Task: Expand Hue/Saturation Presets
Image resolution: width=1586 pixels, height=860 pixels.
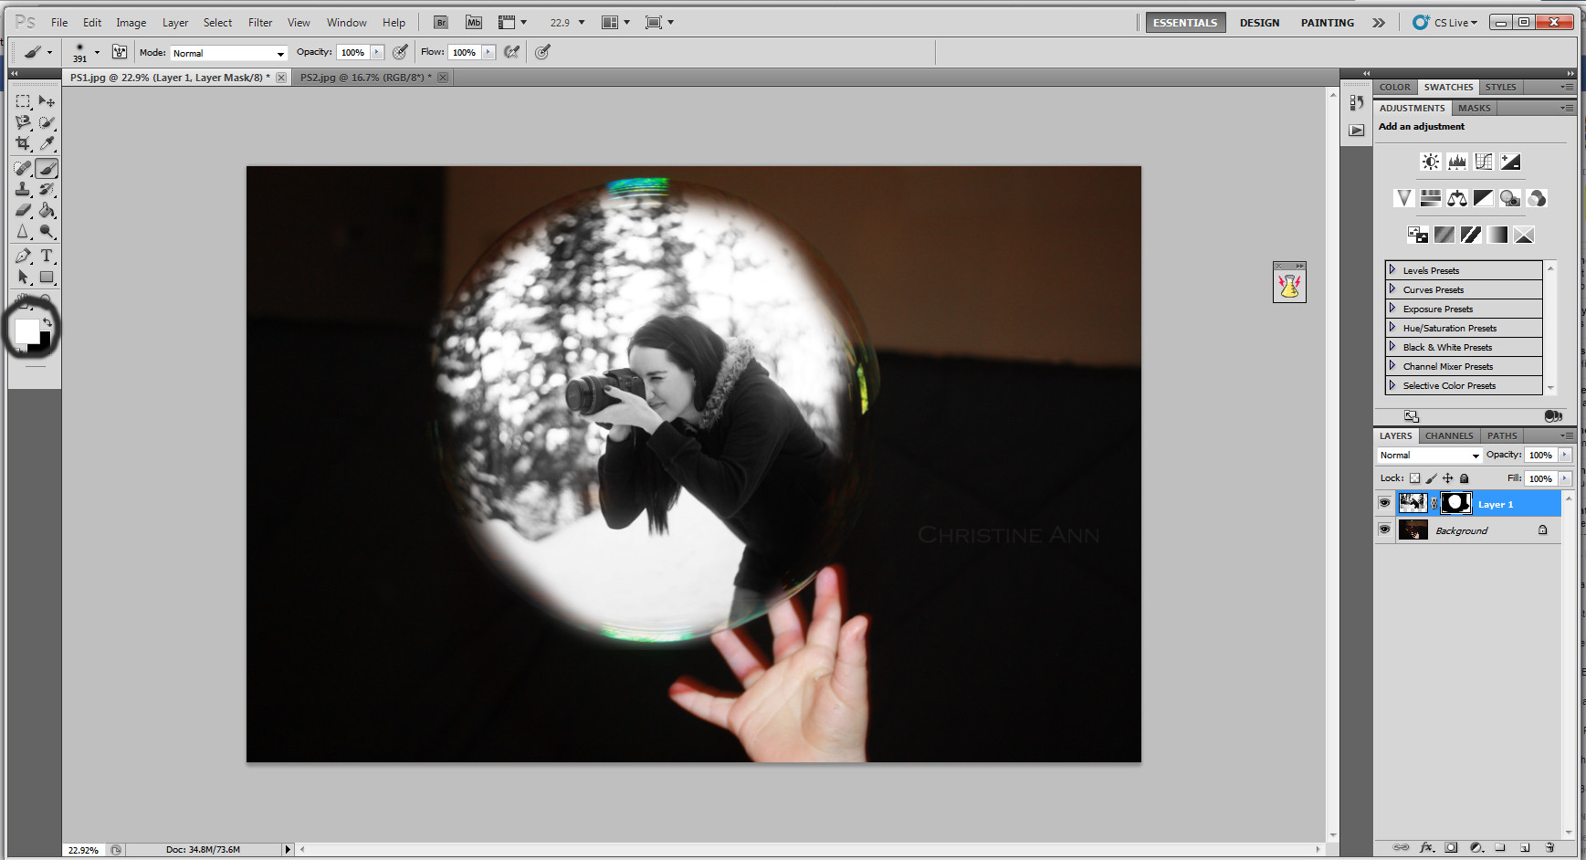Action: (1392, 328)
